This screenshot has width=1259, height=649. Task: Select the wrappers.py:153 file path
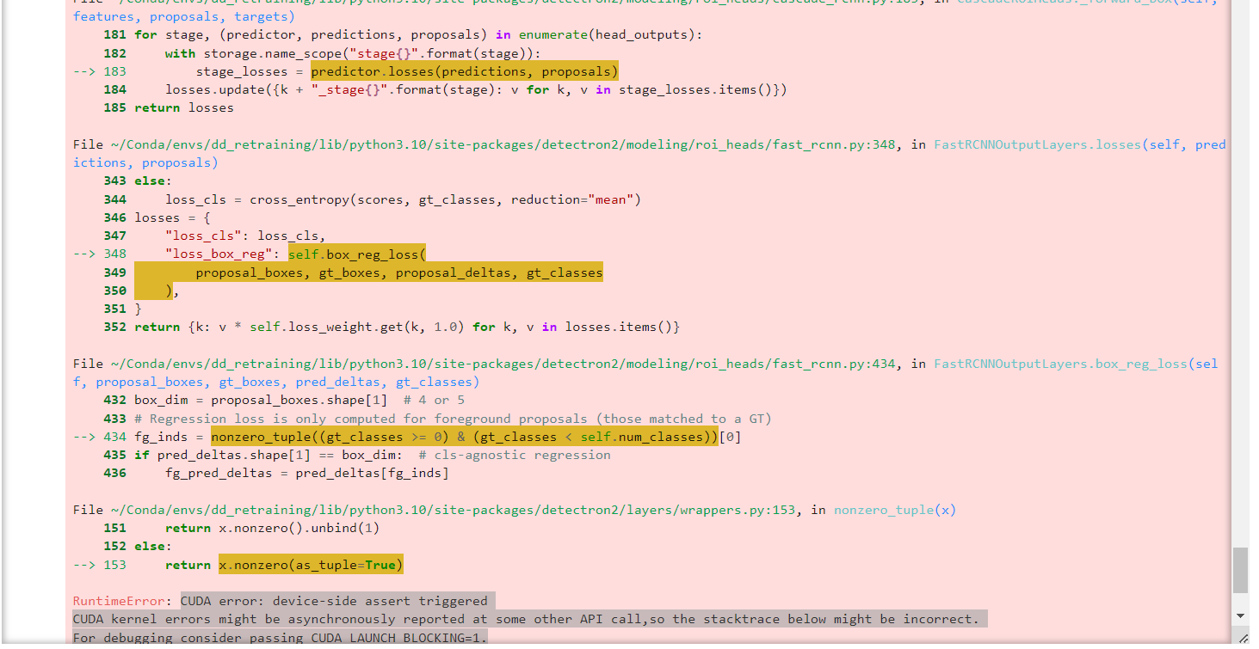click(x=447, y=509)
